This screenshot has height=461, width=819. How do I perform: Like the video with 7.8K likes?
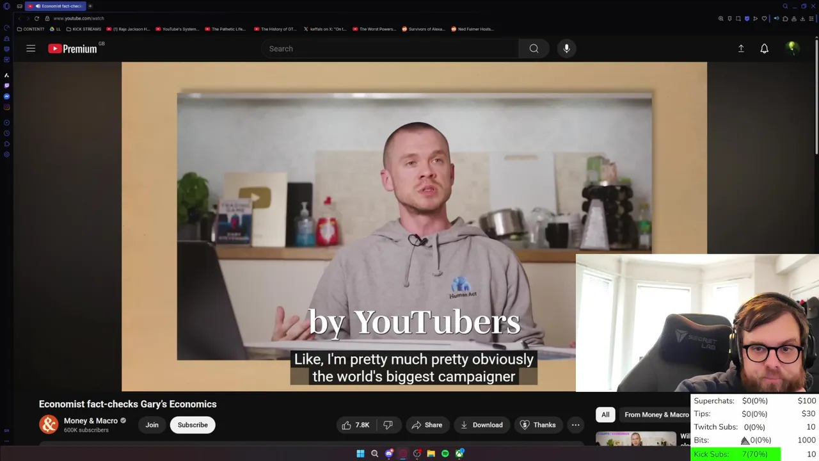pos(355,425)
